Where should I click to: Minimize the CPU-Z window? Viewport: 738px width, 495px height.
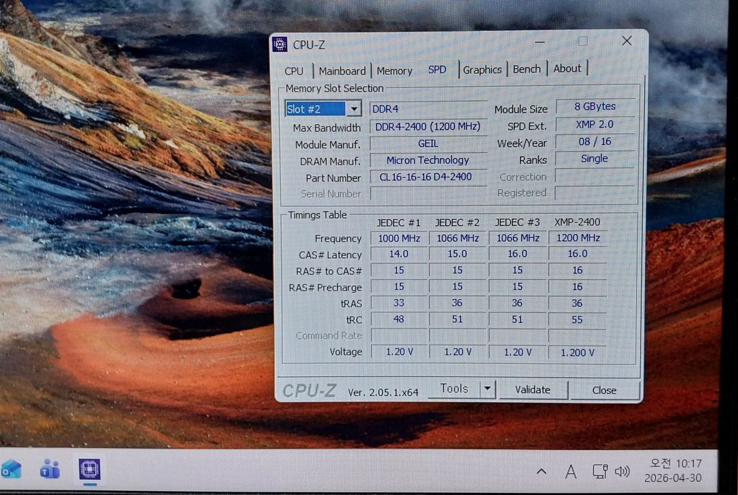tap(540, 42)
